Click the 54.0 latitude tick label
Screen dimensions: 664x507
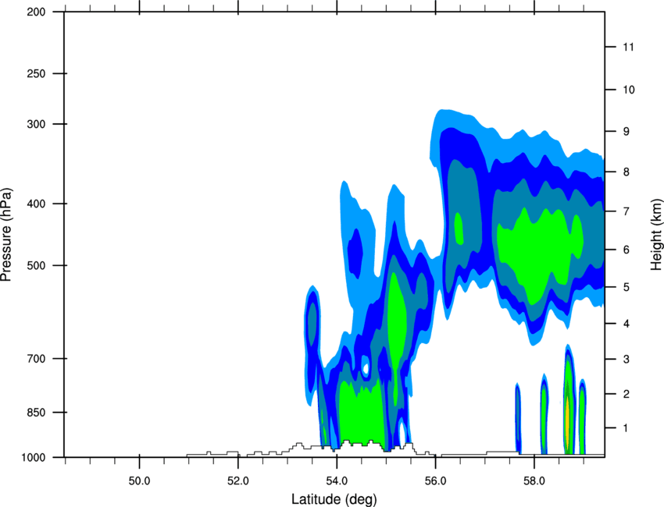(337, 481)
